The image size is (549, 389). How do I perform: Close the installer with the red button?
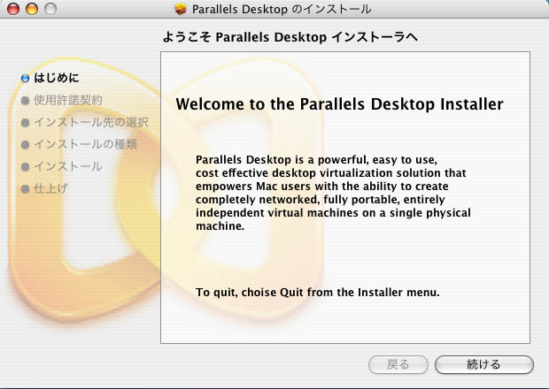pos(12,10)
